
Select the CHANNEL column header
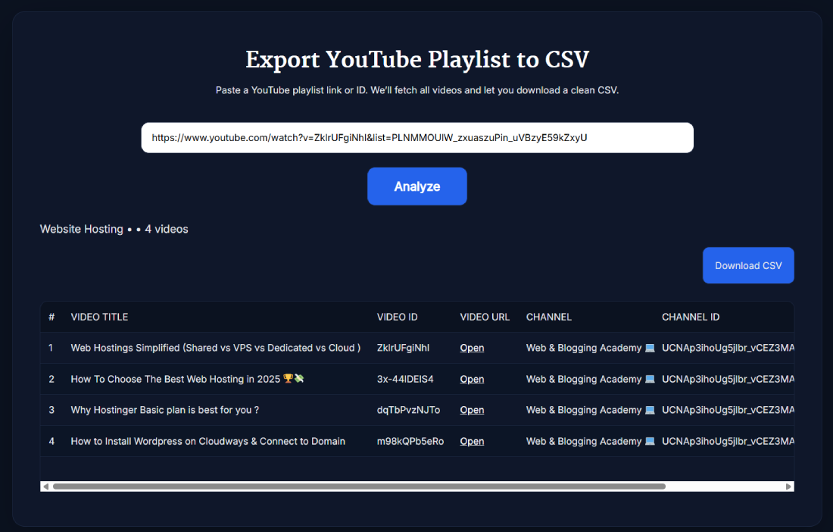pos(549,317)
